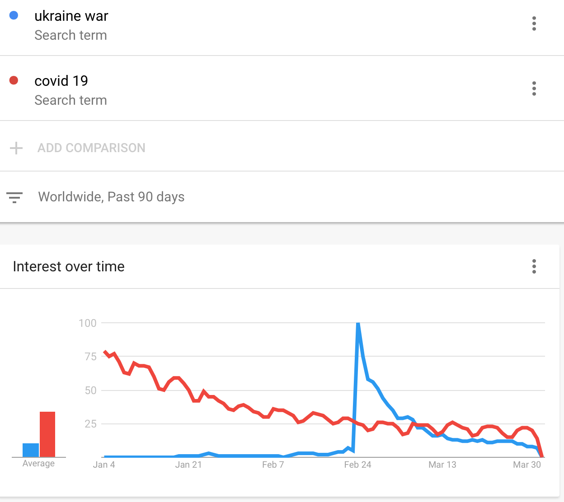This screenshot has height=502, width=564.
Task: Click the blue line peak at 100
Action: (x=358, y=324)
